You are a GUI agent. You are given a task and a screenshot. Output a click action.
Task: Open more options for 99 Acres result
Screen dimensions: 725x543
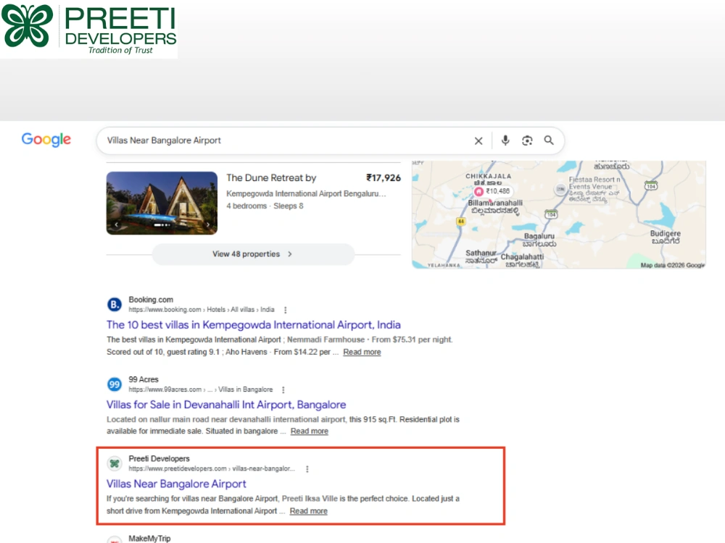tap(283, 390)
